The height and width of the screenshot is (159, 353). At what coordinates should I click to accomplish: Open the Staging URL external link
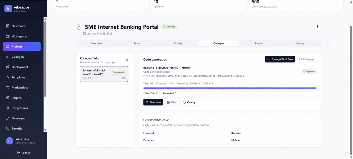[x=243, y=76]
